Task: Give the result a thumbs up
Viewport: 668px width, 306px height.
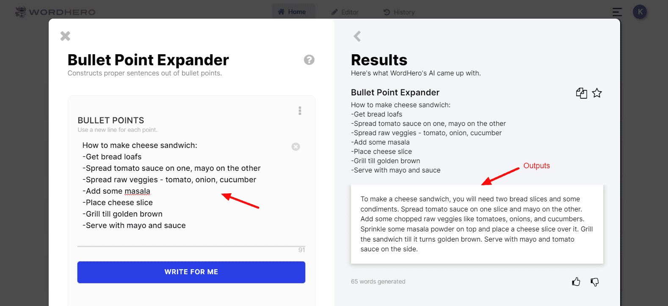Action: [576, 282]
